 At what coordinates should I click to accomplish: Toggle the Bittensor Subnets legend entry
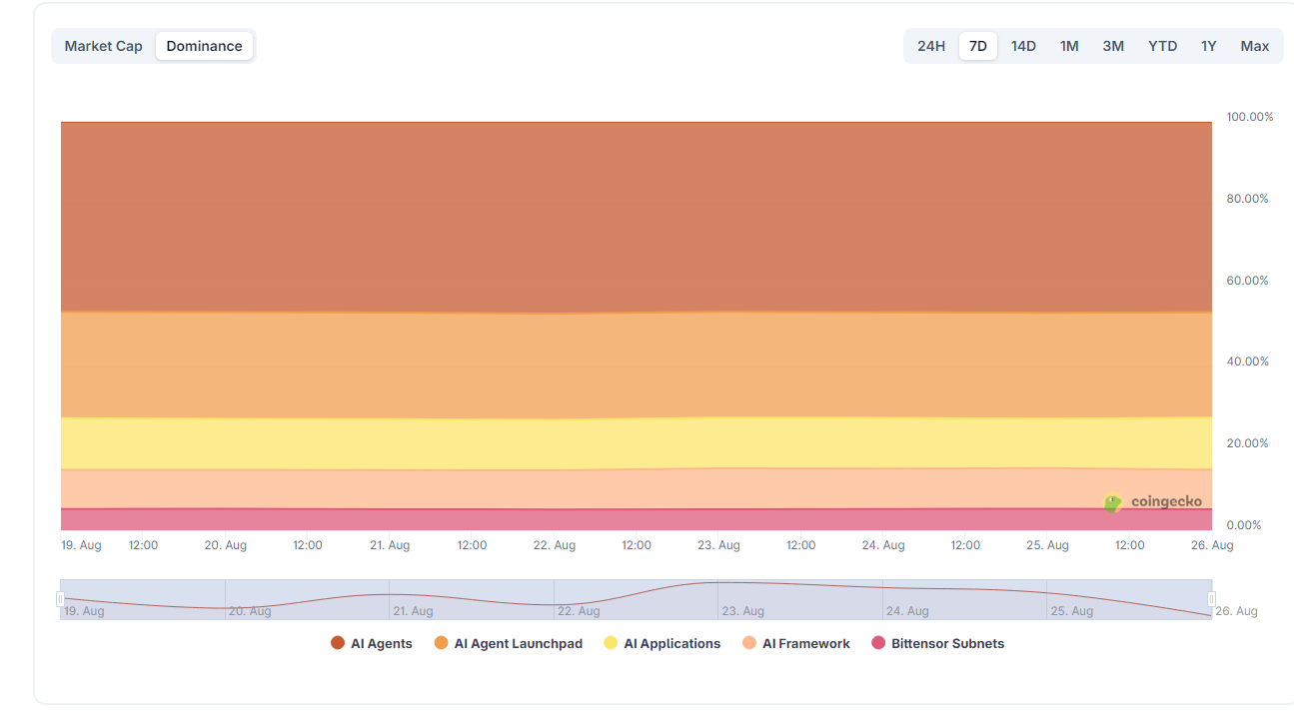click(x=939, y=643)
